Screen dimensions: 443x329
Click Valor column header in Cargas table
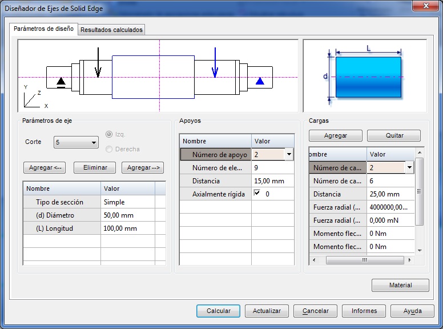(x=390, y=154)
